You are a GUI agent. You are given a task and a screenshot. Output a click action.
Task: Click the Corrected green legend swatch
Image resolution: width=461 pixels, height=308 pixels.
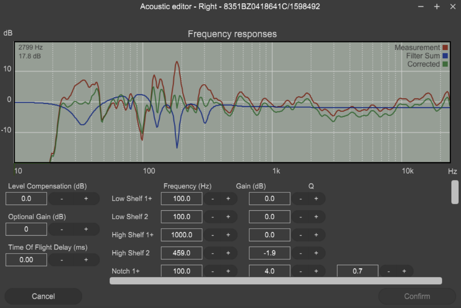[x=445, y=64]
